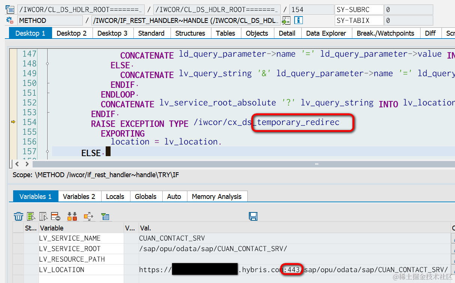Open the Standard tab

(151, 33)
